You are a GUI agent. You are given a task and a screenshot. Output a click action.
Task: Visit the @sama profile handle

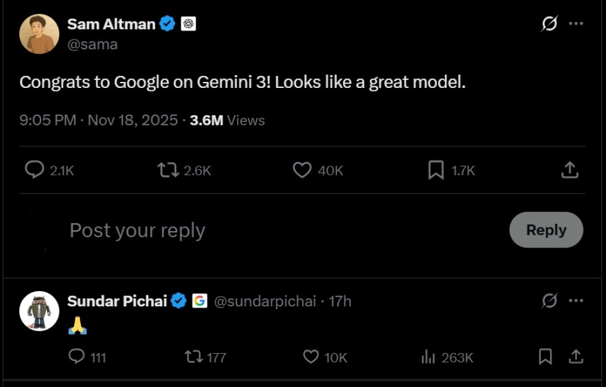tap(95, 44)
